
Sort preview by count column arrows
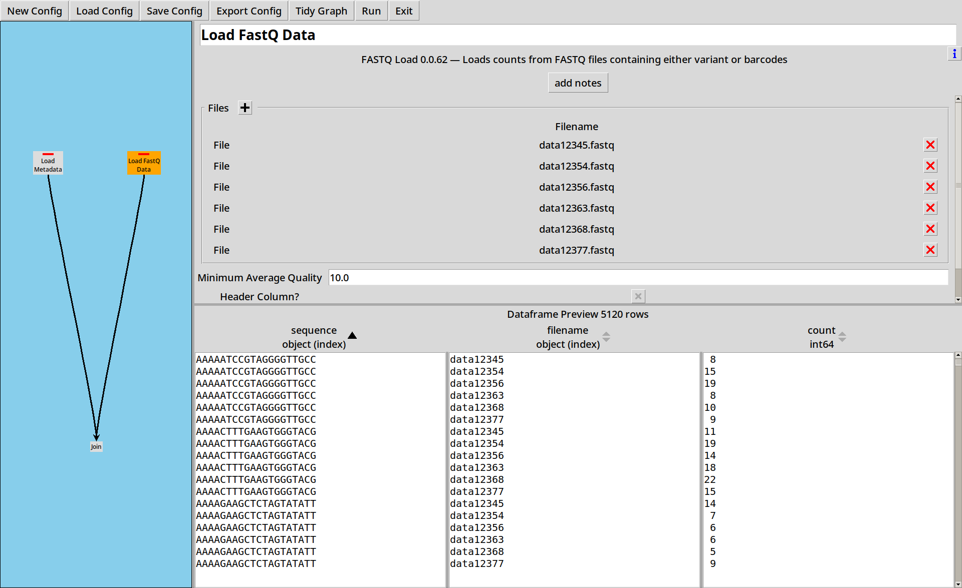pyautogui.click(x=842, y=337)
